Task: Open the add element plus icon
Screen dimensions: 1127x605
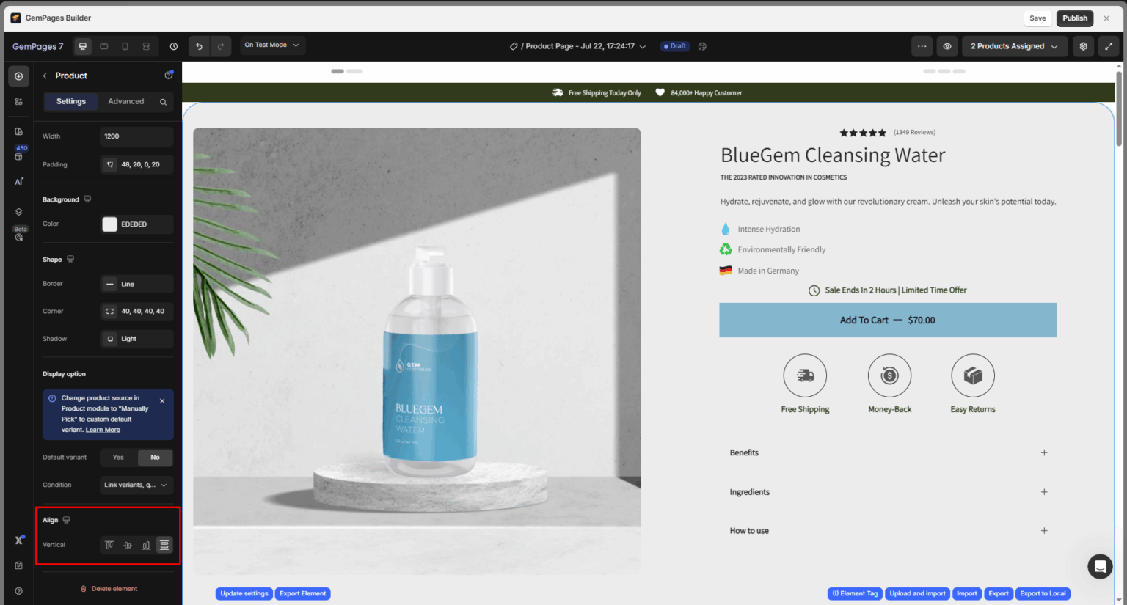Action: pyautogui.click(x=19, y=76)
